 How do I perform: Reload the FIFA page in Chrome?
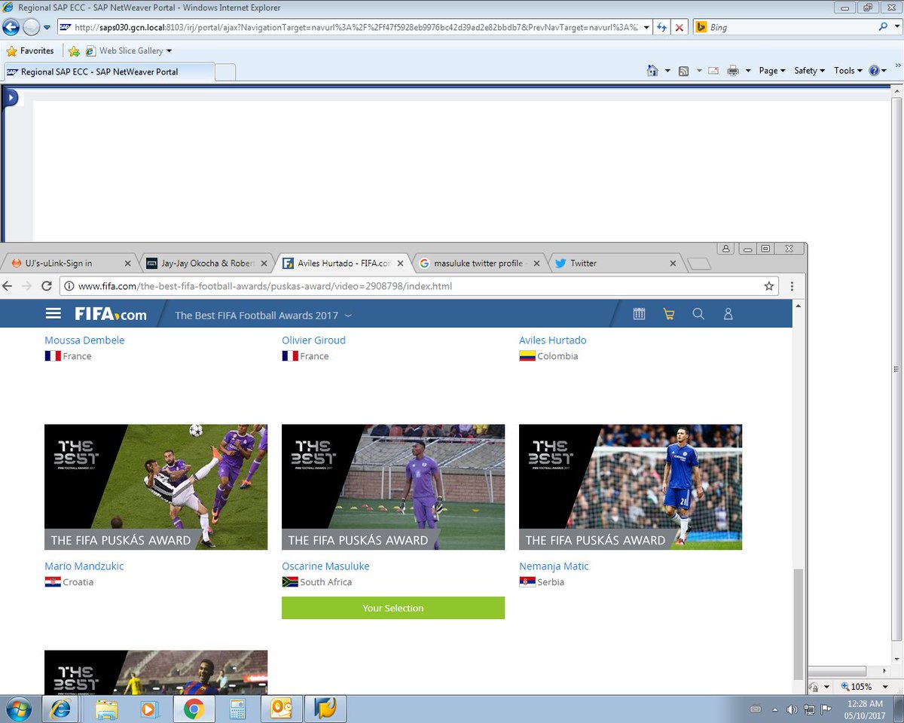[47, 286]
